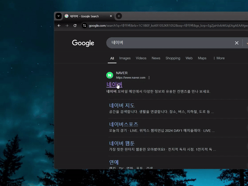Click the 네이버 모바일 메인에서 description text
Viewport: 248px width, 186px height.
tap(158, 91)
